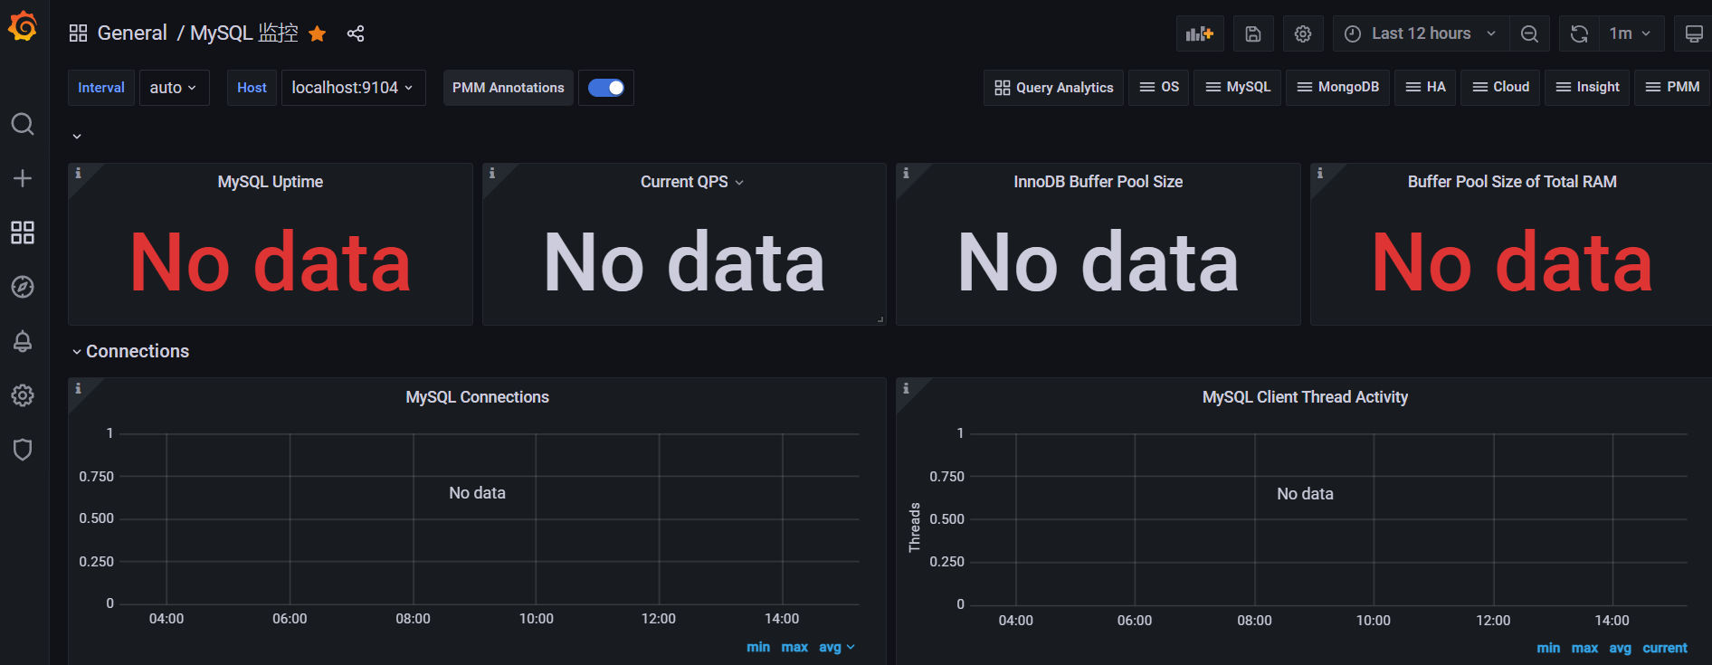Image resolution: width=1712 pixels, height=665 pixels.
Task: Open MySQL Connections legend sort chevron
Action: coord(851,647)
